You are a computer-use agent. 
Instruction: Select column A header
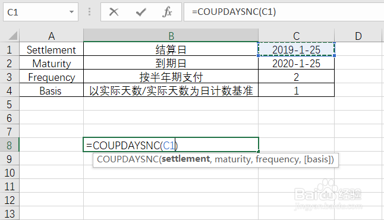(52, 36)
